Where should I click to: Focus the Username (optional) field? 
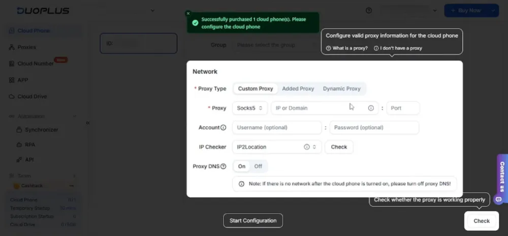[x=277, y=127]
